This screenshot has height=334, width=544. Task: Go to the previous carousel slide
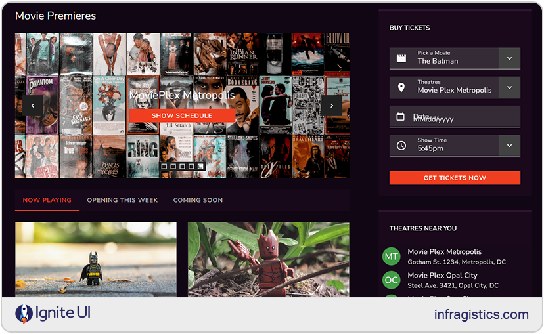[33, 106]
